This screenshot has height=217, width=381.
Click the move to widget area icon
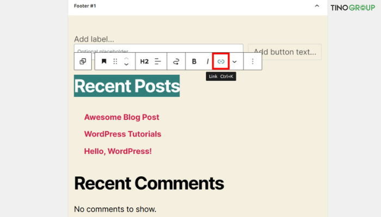click(176, 61)
